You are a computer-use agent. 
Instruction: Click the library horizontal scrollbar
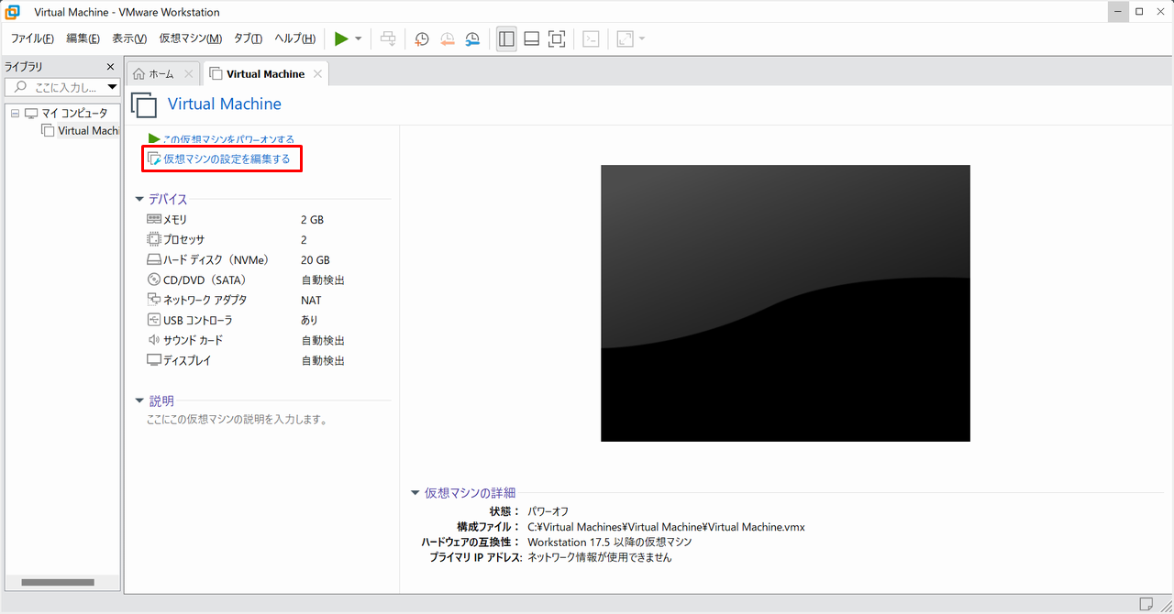tap(58, 582)
